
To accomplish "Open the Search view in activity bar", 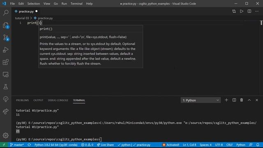I will [6, 13].
